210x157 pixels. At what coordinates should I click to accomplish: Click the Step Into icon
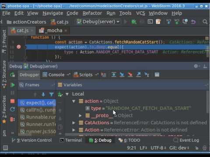pyautogui.click(x=122, y=75)
